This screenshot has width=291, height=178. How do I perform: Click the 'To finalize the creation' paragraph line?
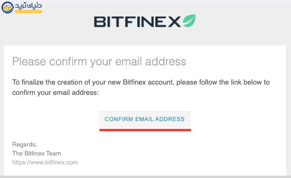tap(141, 82)
